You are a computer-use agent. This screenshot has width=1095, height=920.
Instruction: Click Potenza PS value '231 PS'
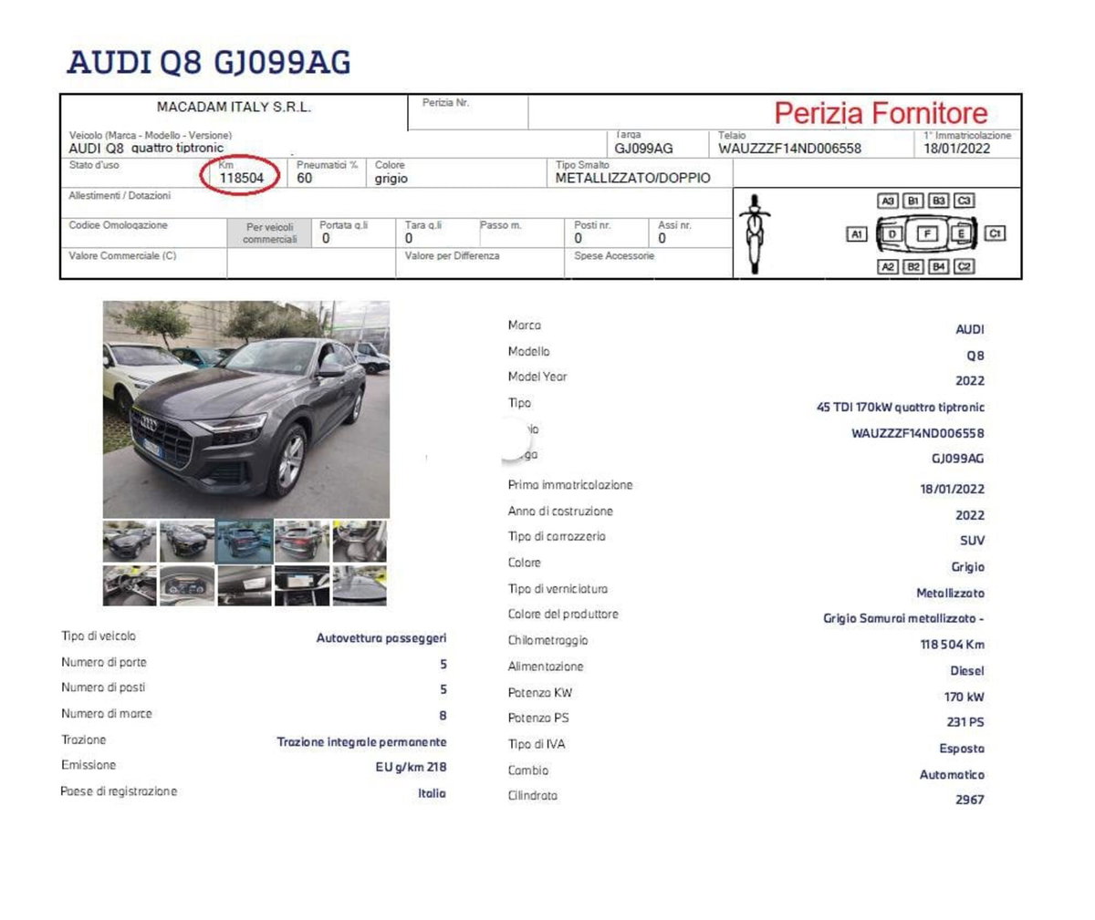point(965,722)
